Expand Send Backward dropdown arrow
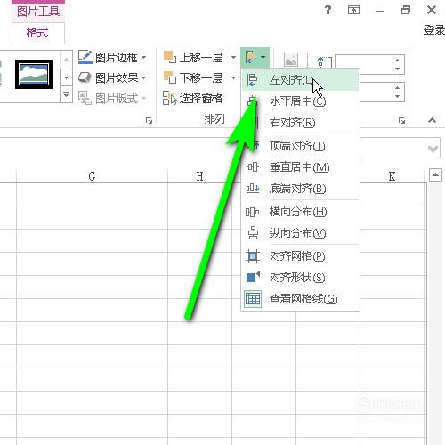445x445 pixels. click(x=233, y=78)
